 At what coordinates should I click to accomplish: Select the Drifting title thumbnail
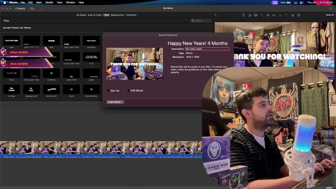coord(12,90)
